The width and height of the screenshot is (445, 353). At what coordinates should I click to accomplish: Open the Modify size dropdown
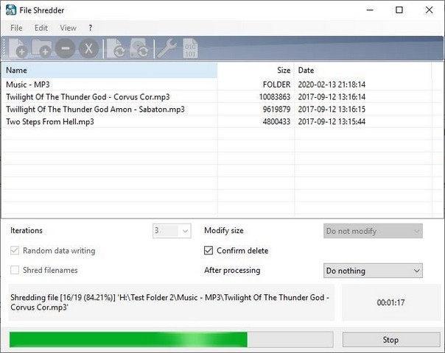tap(373, 231)
